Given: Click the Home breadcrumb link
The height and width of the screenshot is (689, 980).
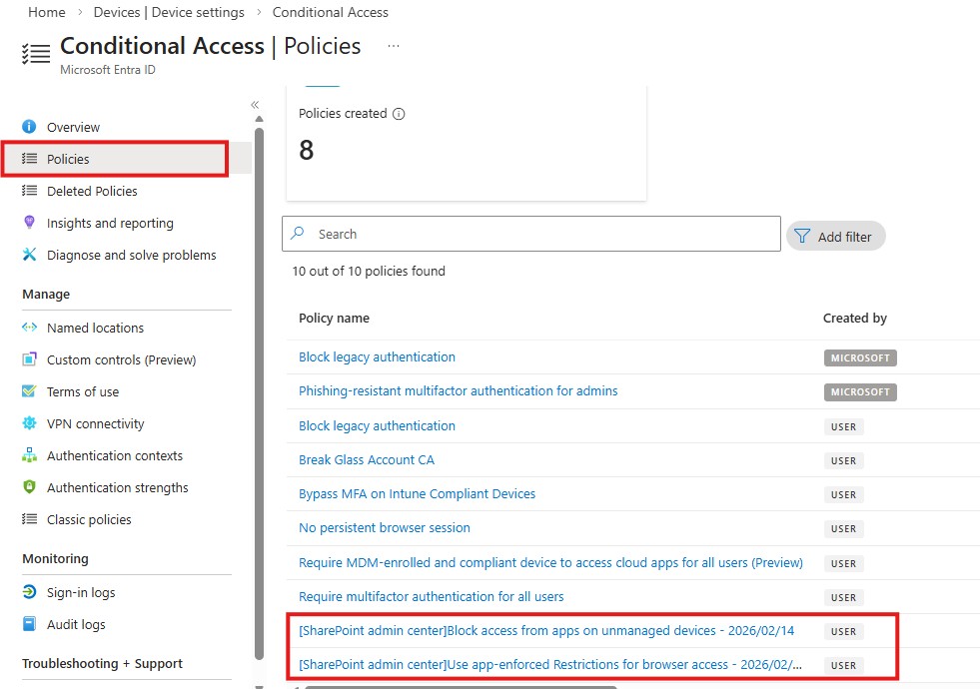Looking at the screenshot, I should pyautogui.click(x=46, y=12).
